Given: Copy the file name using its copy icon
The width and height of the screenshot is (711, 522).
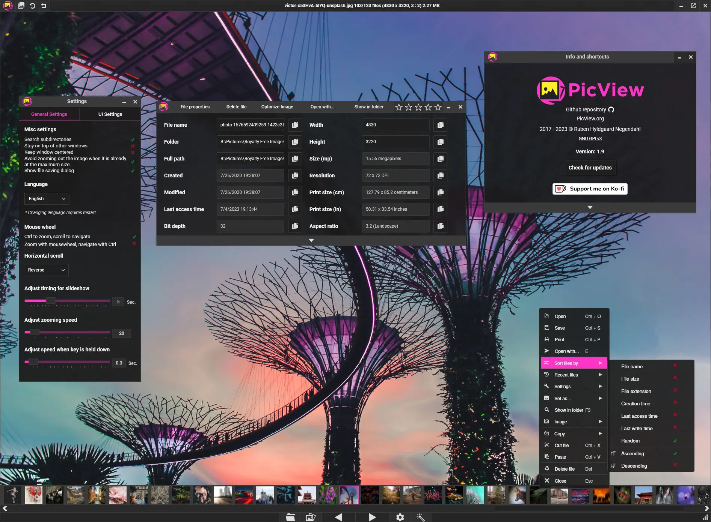Looking at the screenshot, I should coord(295,125).
